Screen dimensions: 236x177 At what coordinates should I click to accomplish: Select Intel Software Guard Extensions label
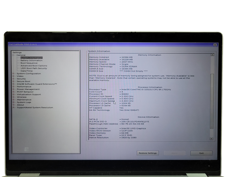(37, 84)
